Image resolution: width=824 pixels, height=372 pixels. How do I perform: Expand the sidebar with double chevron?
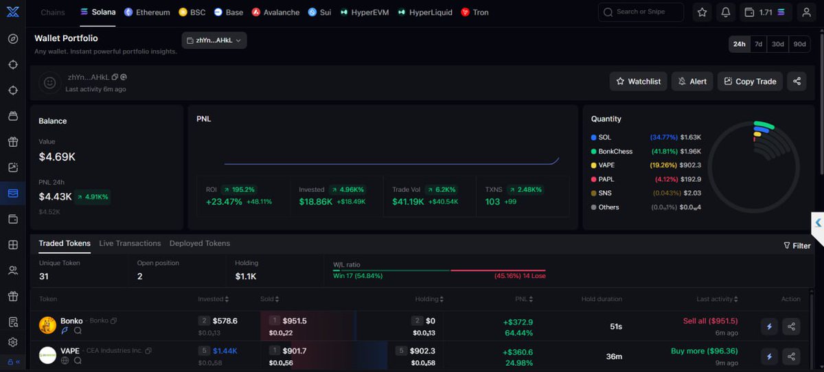[x=18, y=362]
